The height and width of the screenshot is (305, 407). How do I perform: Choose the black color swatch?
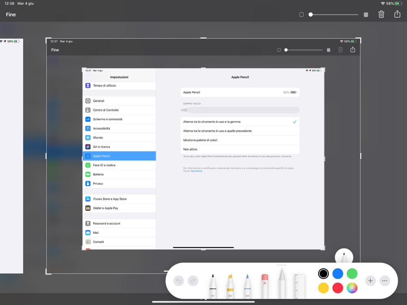pyautogui.click(x=324, y=274)
